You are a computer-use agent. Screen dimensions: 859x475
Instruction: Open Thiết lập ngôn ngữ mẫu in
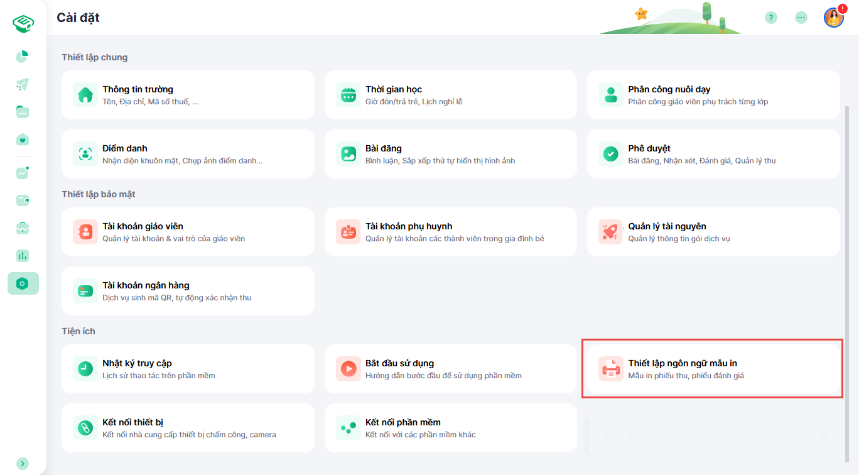713,369
